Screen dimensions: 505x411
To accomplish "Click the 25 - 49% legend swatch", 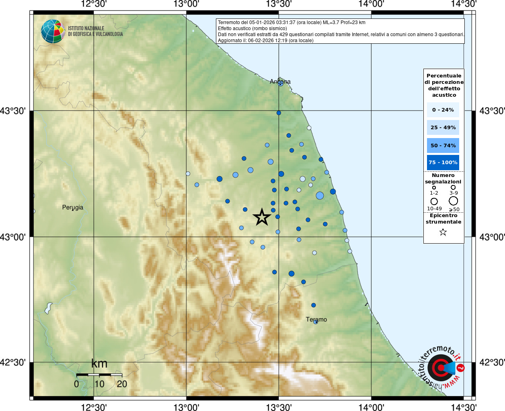I will [x=443, y=128].
